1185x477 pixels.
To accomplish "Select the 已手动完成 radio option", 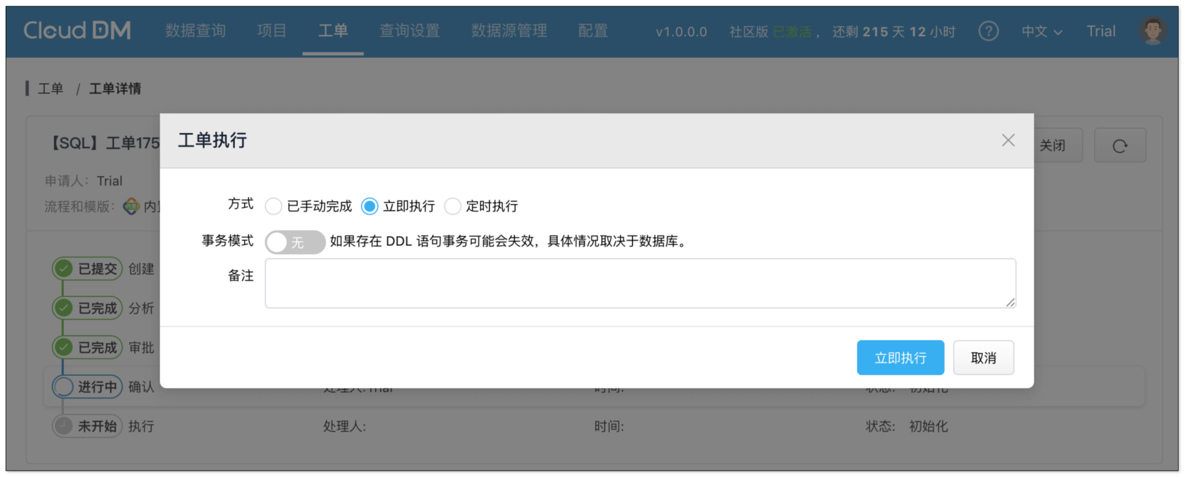I will point(273,207).
